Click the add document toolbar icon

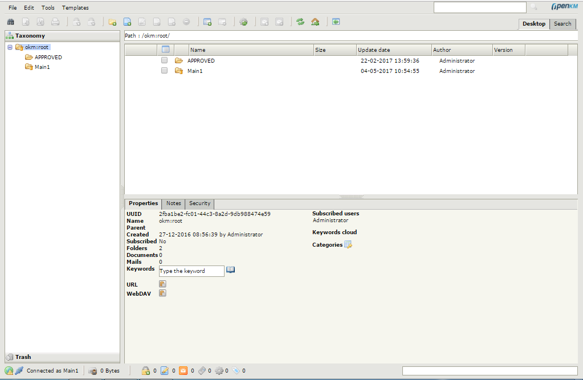click(128, 22)
